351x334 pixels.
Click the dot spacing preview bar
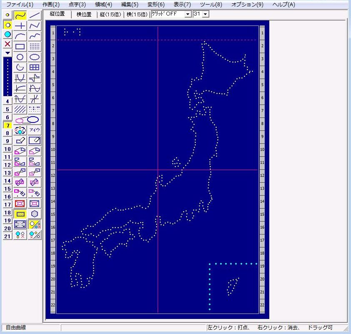click(x=7, y=76)
